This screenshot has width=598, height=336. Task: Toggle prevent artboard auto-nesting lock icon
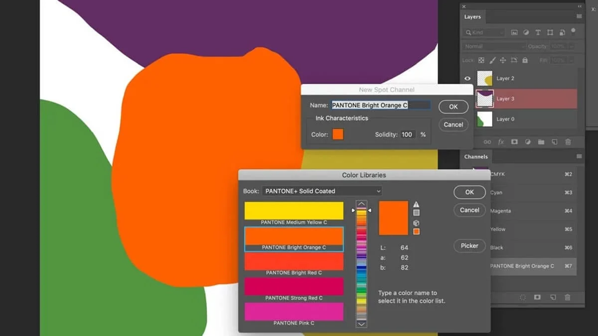(x=514, y=60)
